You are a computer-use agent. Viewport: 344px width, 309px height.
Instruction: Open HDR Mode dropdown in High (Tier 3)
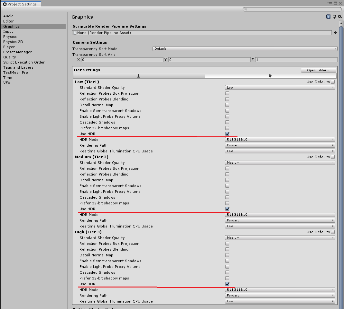click(x=280, y=289)
